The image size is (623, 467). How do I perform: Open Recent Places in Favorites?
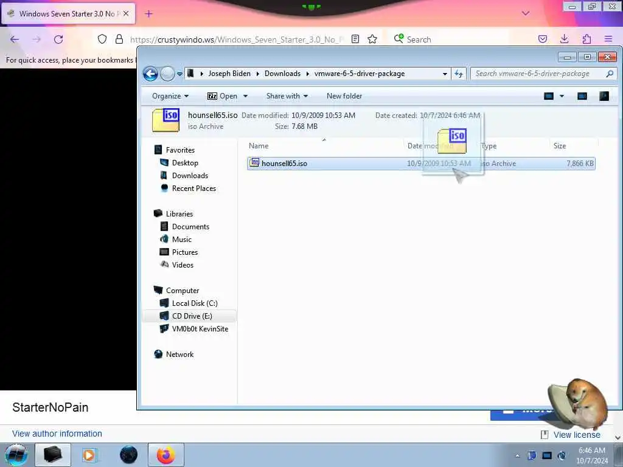194,189
